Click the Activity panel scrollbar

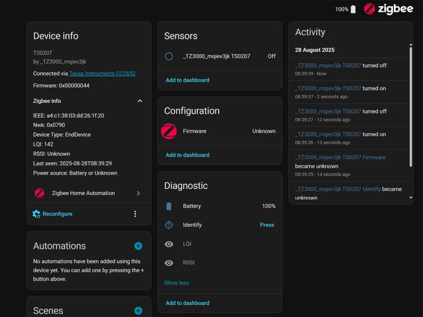[411, 107]
